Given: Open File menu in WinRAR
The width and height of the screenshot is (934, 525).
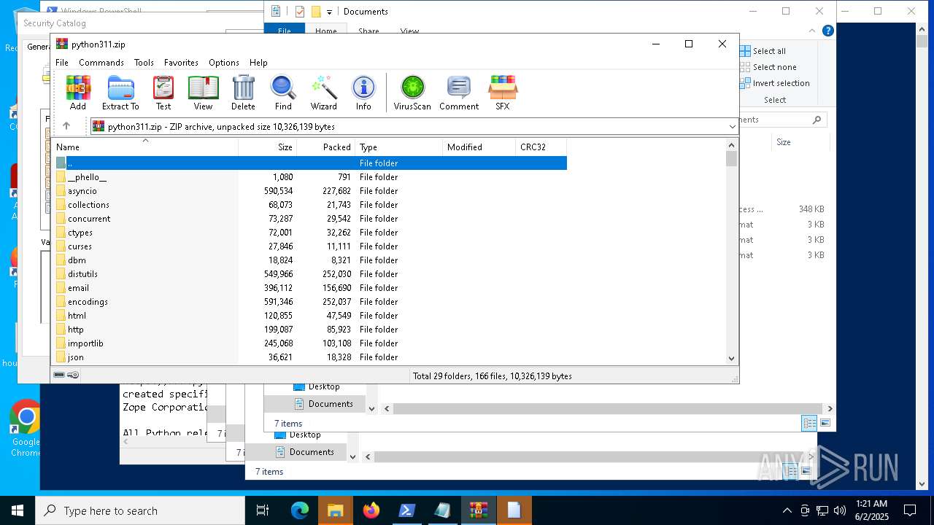Looking at the screenshot, I should point(62,63).
